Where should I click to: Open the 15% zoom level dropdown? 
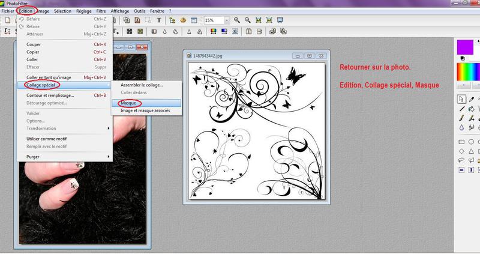[227, 20]
